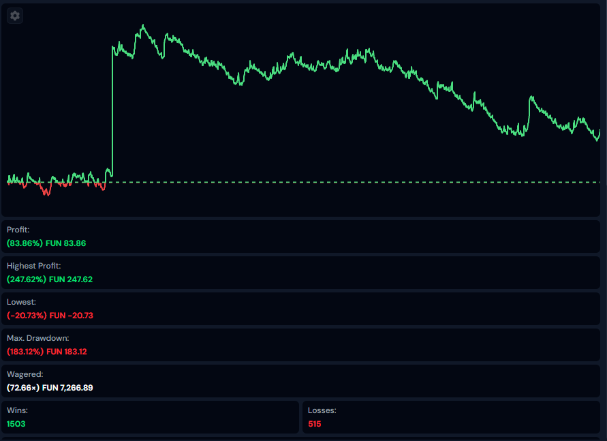607x441 pixels.
Task: Select the Wagered label
Action: (25, 374)
